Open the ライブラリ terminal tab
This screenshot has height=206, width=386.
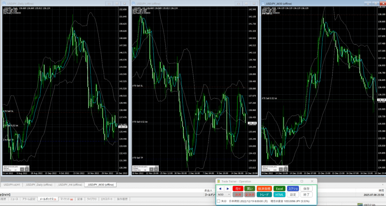tap(92, 199)
